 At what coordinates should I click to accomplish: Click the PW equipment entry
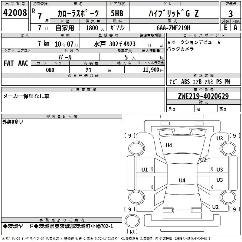[227, 82]
